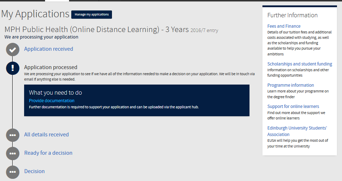342x181 pixels.
Task: Click the MPH Public Health programme title
Action: (x=96, y=30)
